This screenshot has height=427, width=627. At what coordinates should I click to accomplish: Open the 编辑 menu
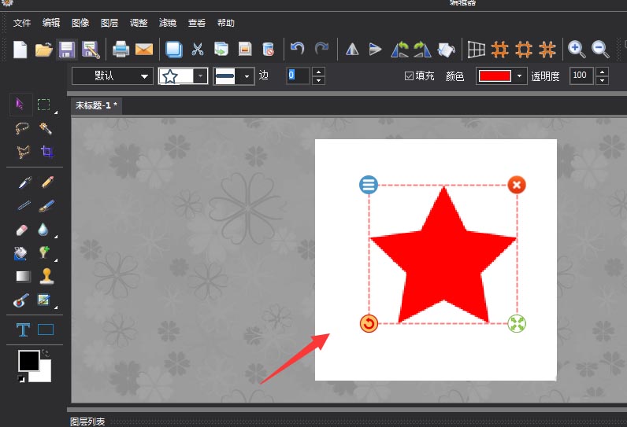(51, 23)
